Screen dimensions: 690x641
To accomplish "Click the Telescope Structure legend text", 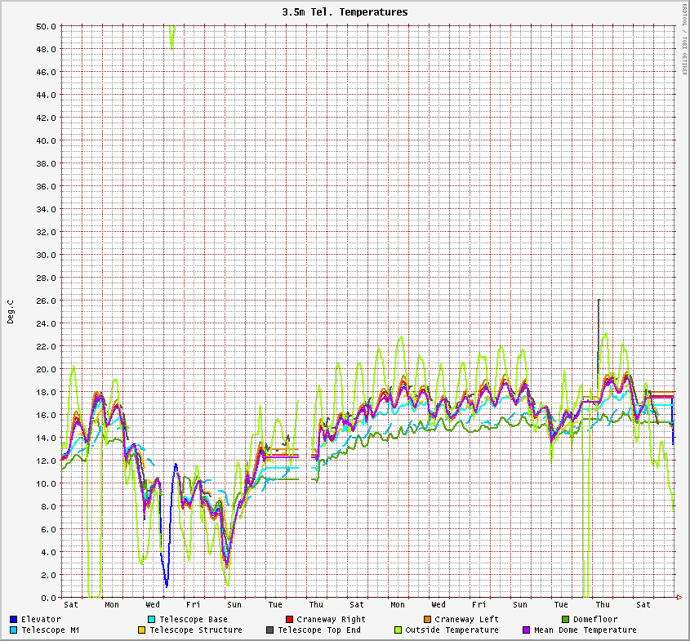I will (x=196, y=630).
